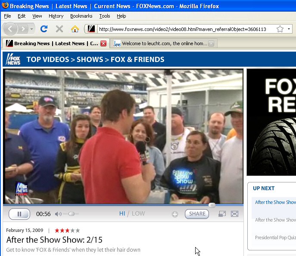Click the plus add icon on player
Viewport: 296px width, 256px height.
(x=175, y=214)
